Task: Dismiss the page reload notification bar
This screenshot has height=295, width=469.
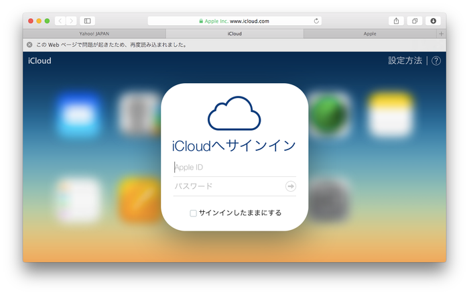Action: [29, 45]
